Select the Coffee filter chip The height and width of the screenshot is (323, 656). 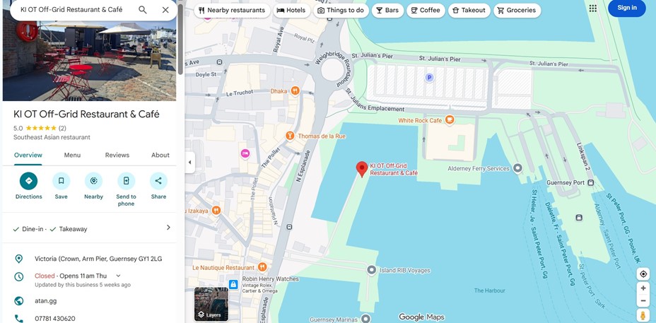[x=426, y=11]
